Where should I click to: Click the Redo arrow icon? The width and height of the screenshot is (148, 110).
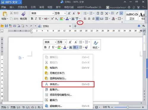[31, 26]
